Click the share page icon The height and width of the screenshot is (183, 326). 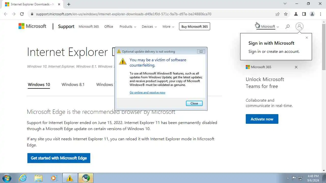coord(278,14)
